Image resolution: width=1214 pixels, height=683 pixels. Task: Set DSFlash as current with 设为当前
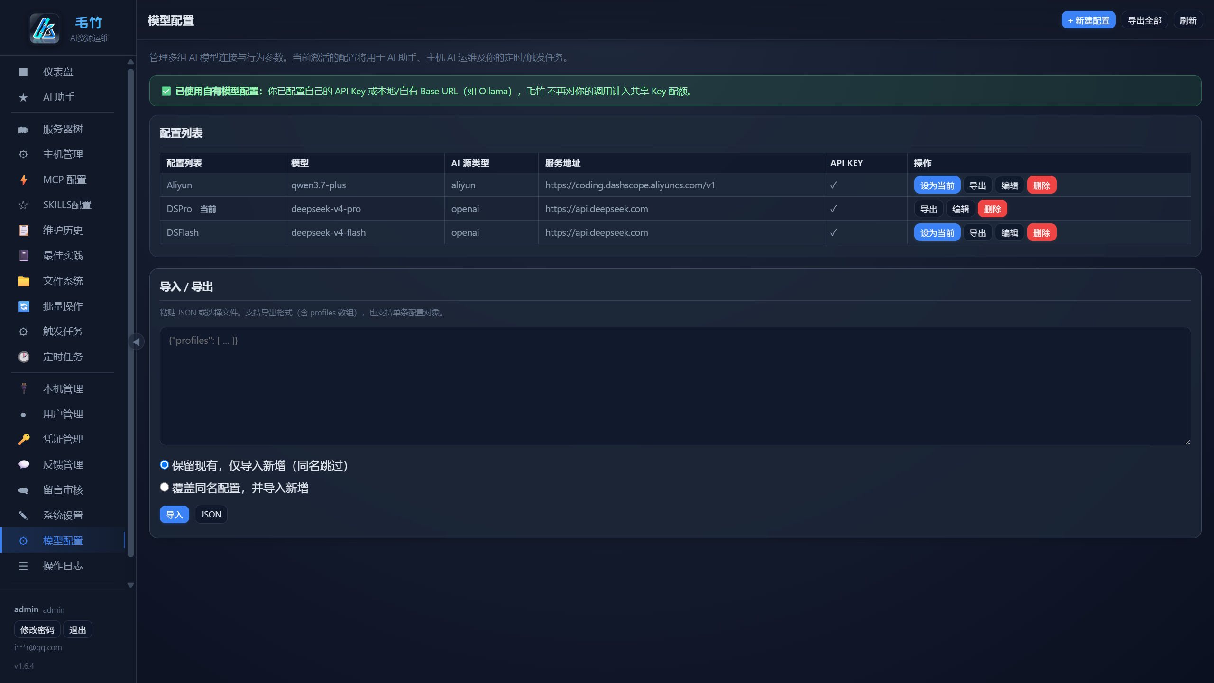937,233
